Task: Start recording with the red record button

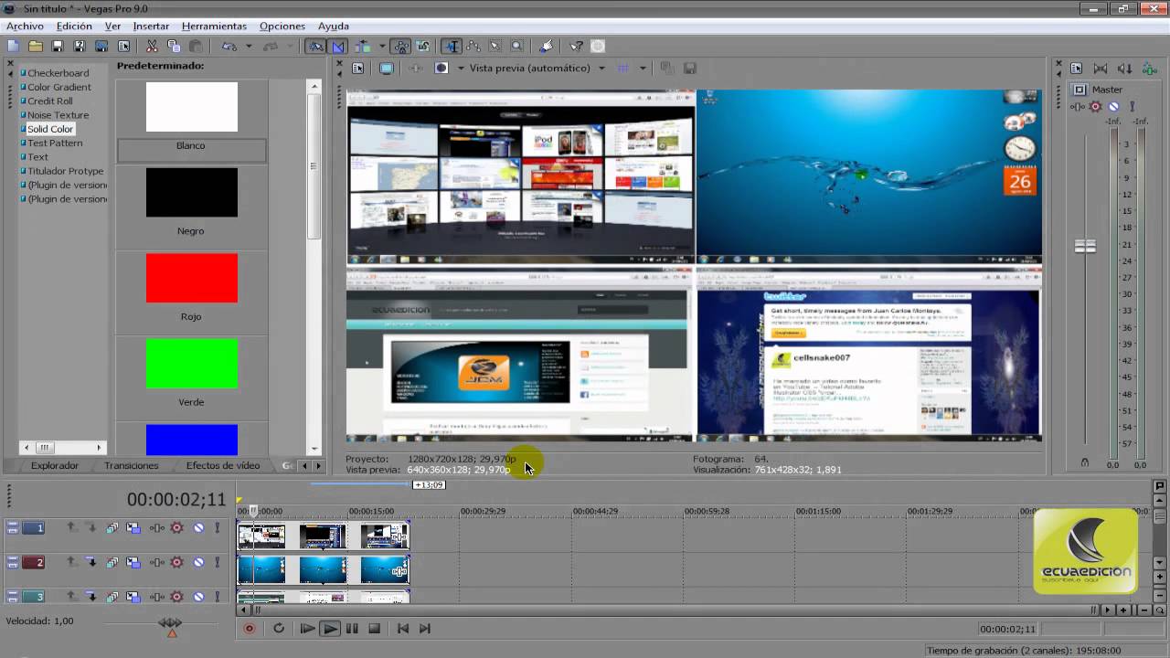Action: [x=249, y=628]
